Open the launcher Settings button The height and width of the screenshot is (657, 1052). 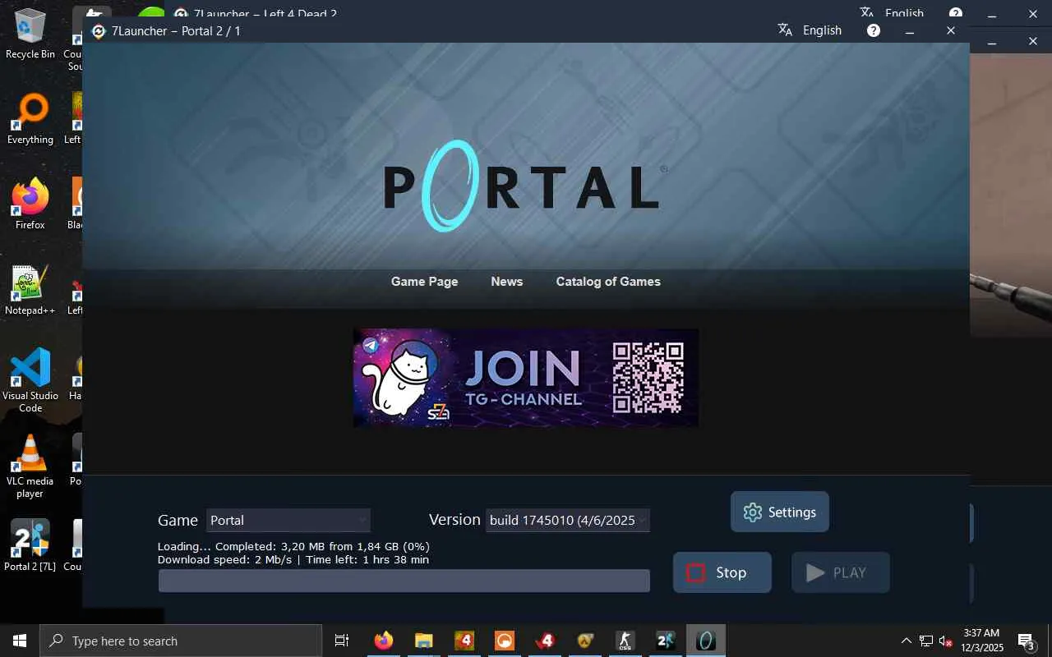pyautogui.click(x=780, y=512)
